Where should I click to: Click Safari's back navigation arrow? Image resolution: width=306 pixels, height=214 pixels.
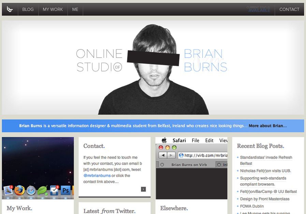[163, 155]
